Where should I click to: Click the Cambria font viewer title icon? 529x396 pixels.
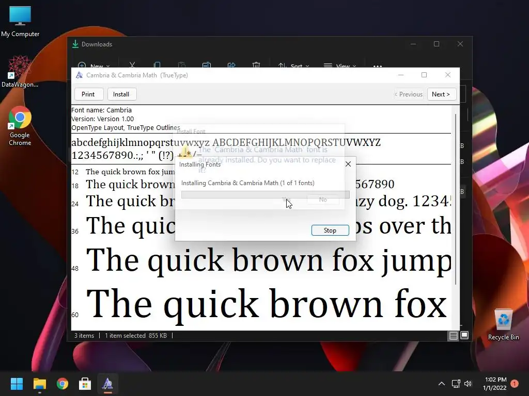coord(79,75)
